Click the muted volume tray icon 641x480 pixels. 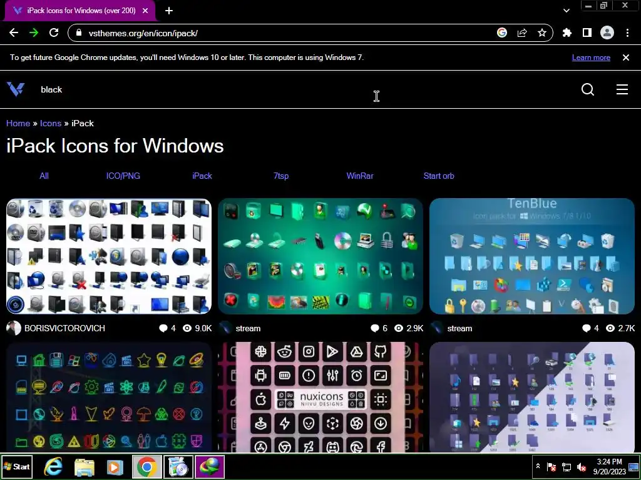[x=581, y=467]
